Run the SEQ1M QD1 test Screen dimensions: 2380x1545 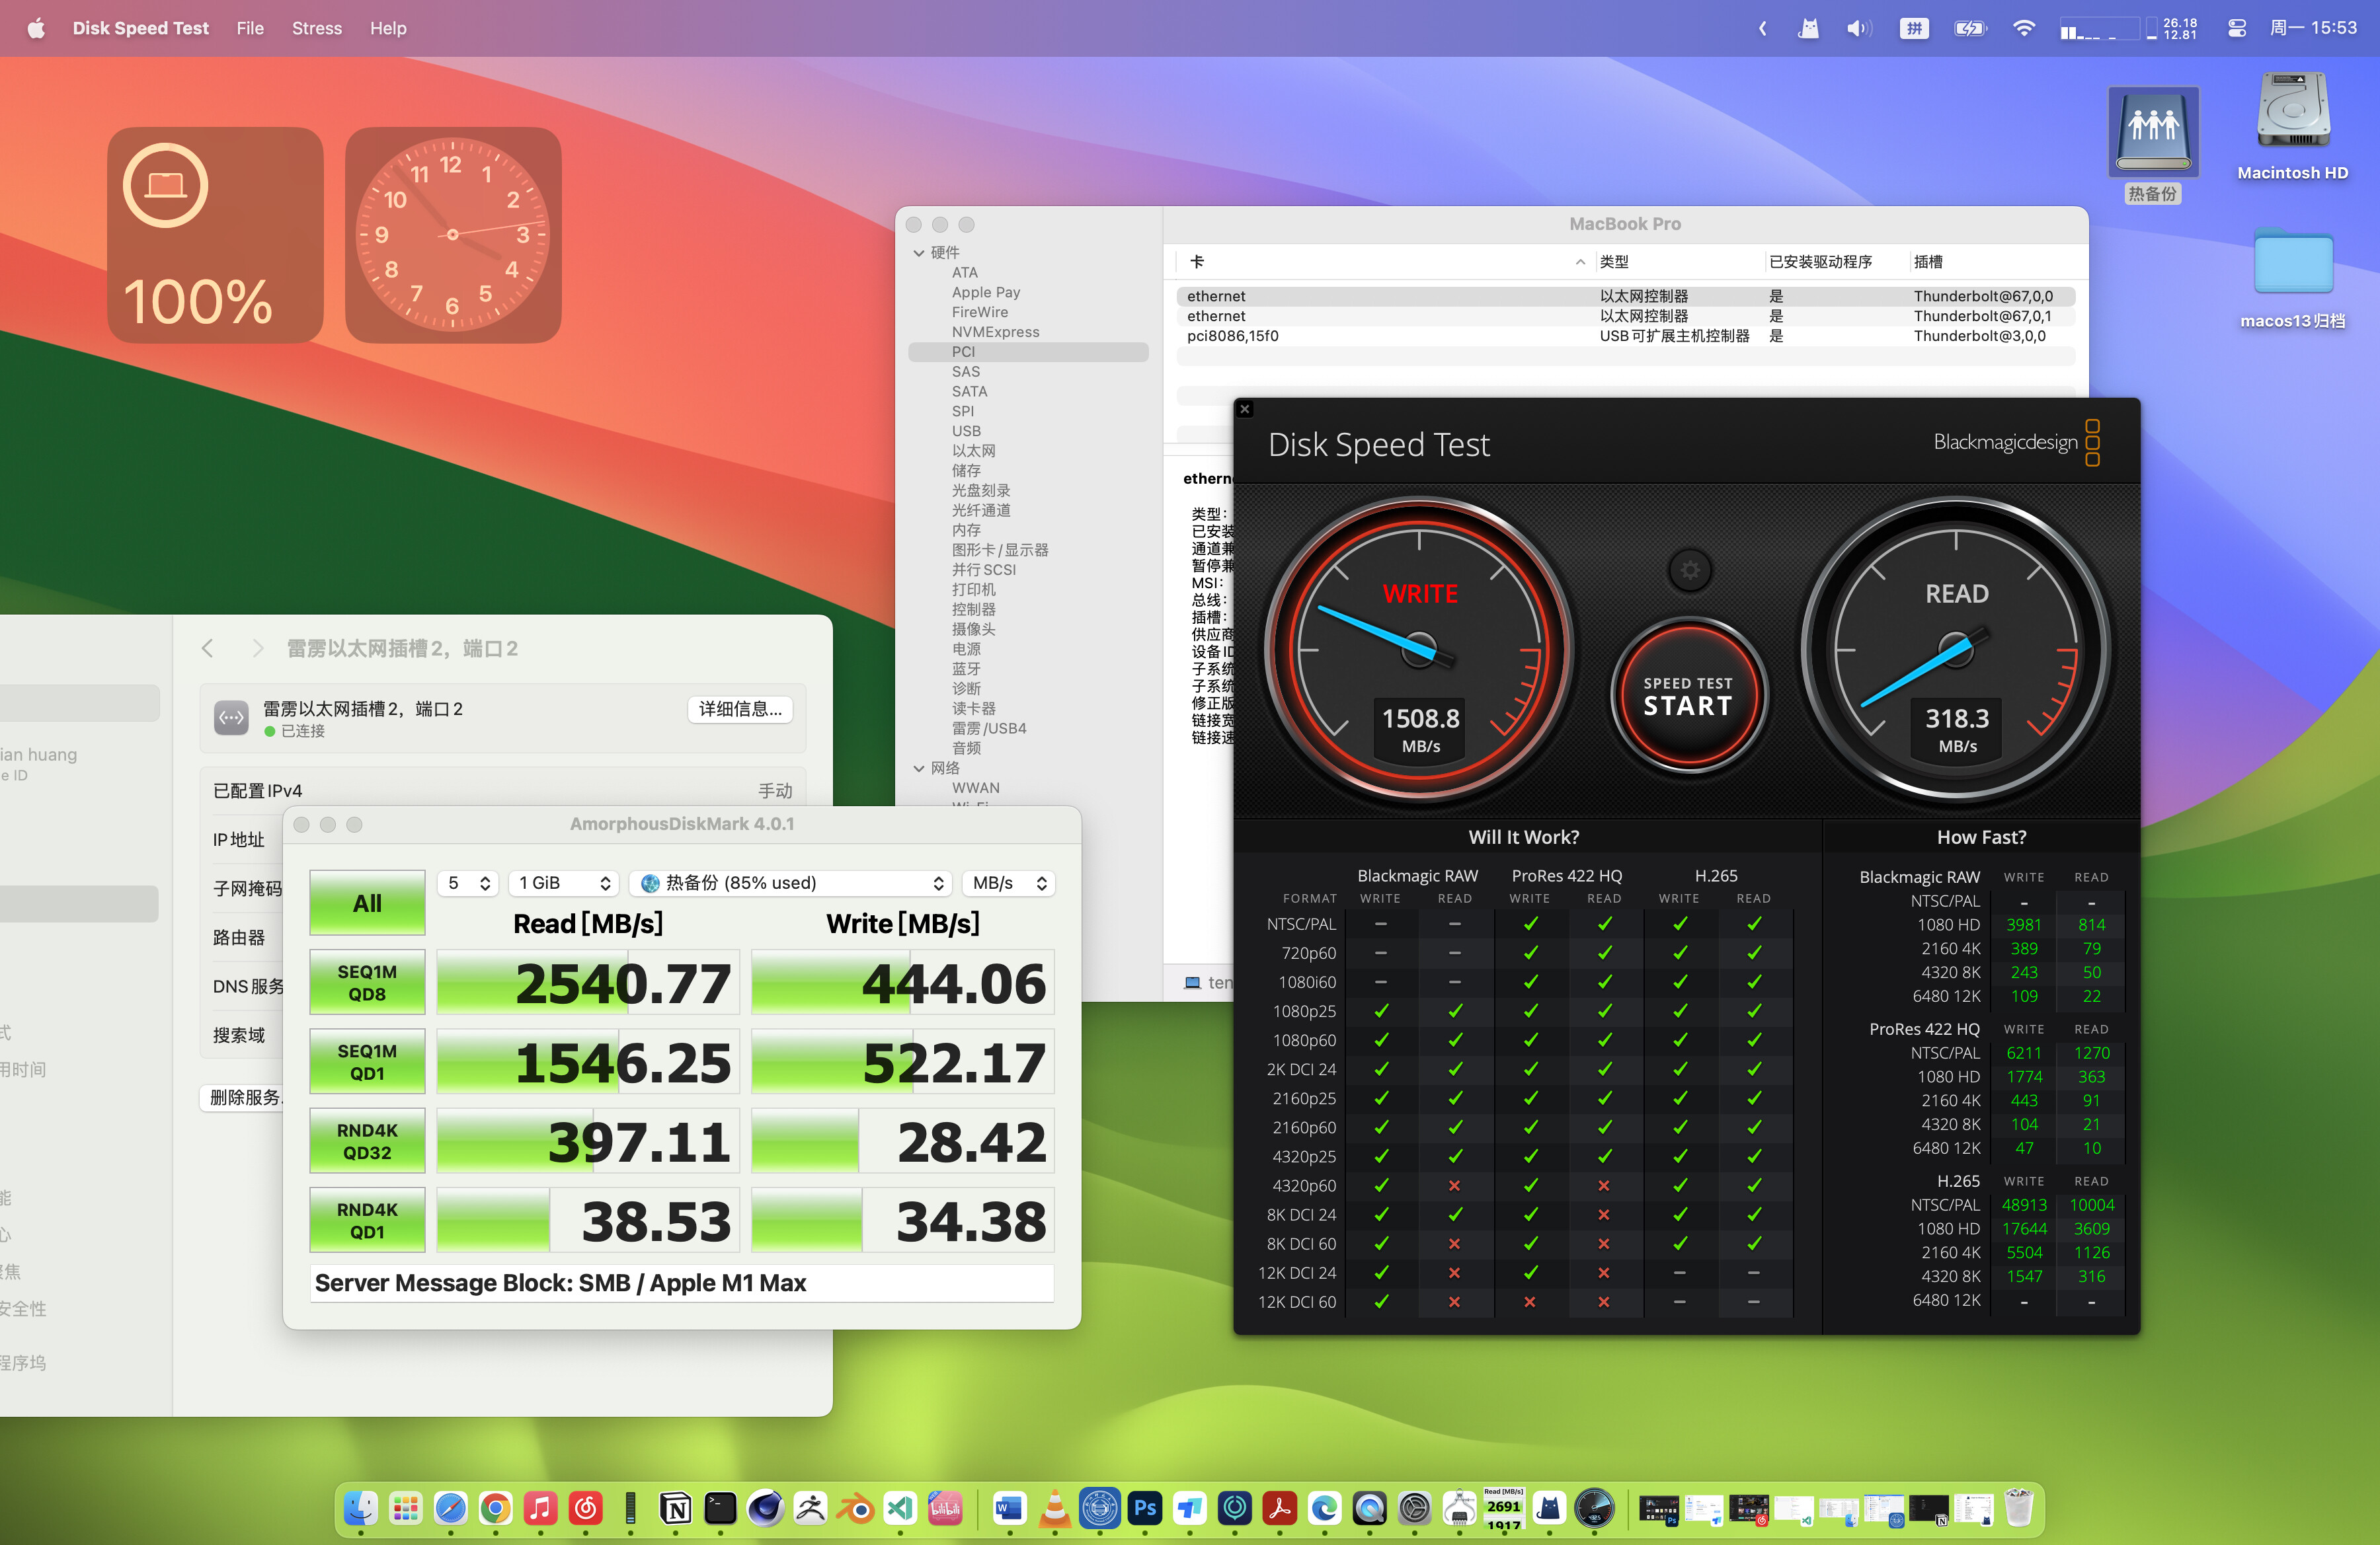(x=367, y=1061)
